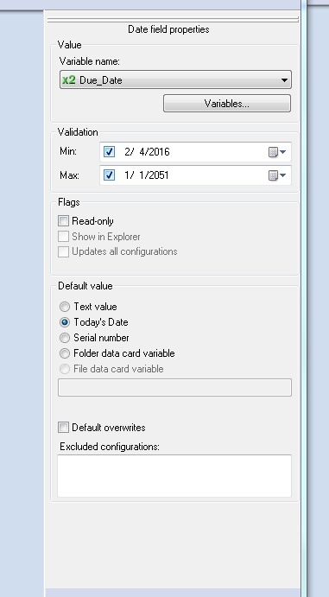The image size is (329, 597).
Task: Open the Min date calendar picker icon
Action: tap(277, 152)
